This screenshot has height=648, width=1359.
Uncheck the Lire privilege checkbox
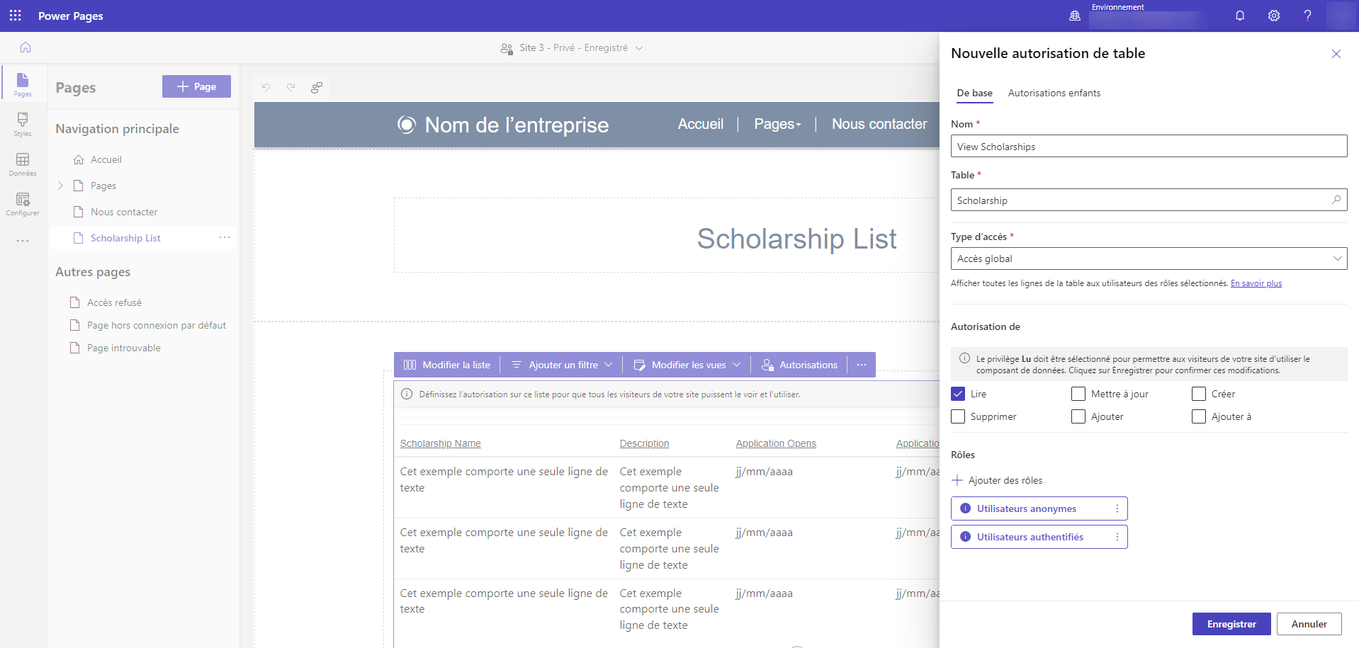(x=958, y=394)
